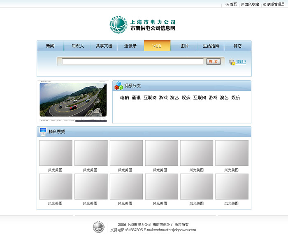Click the monitor icon beside 精彩视频
This screenshot has width=288, height=239.
click(x=43, y=132)
